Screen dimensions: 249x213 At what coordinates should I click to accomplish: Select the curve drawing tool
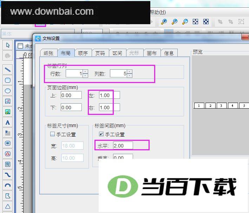[x=8, y=175]
